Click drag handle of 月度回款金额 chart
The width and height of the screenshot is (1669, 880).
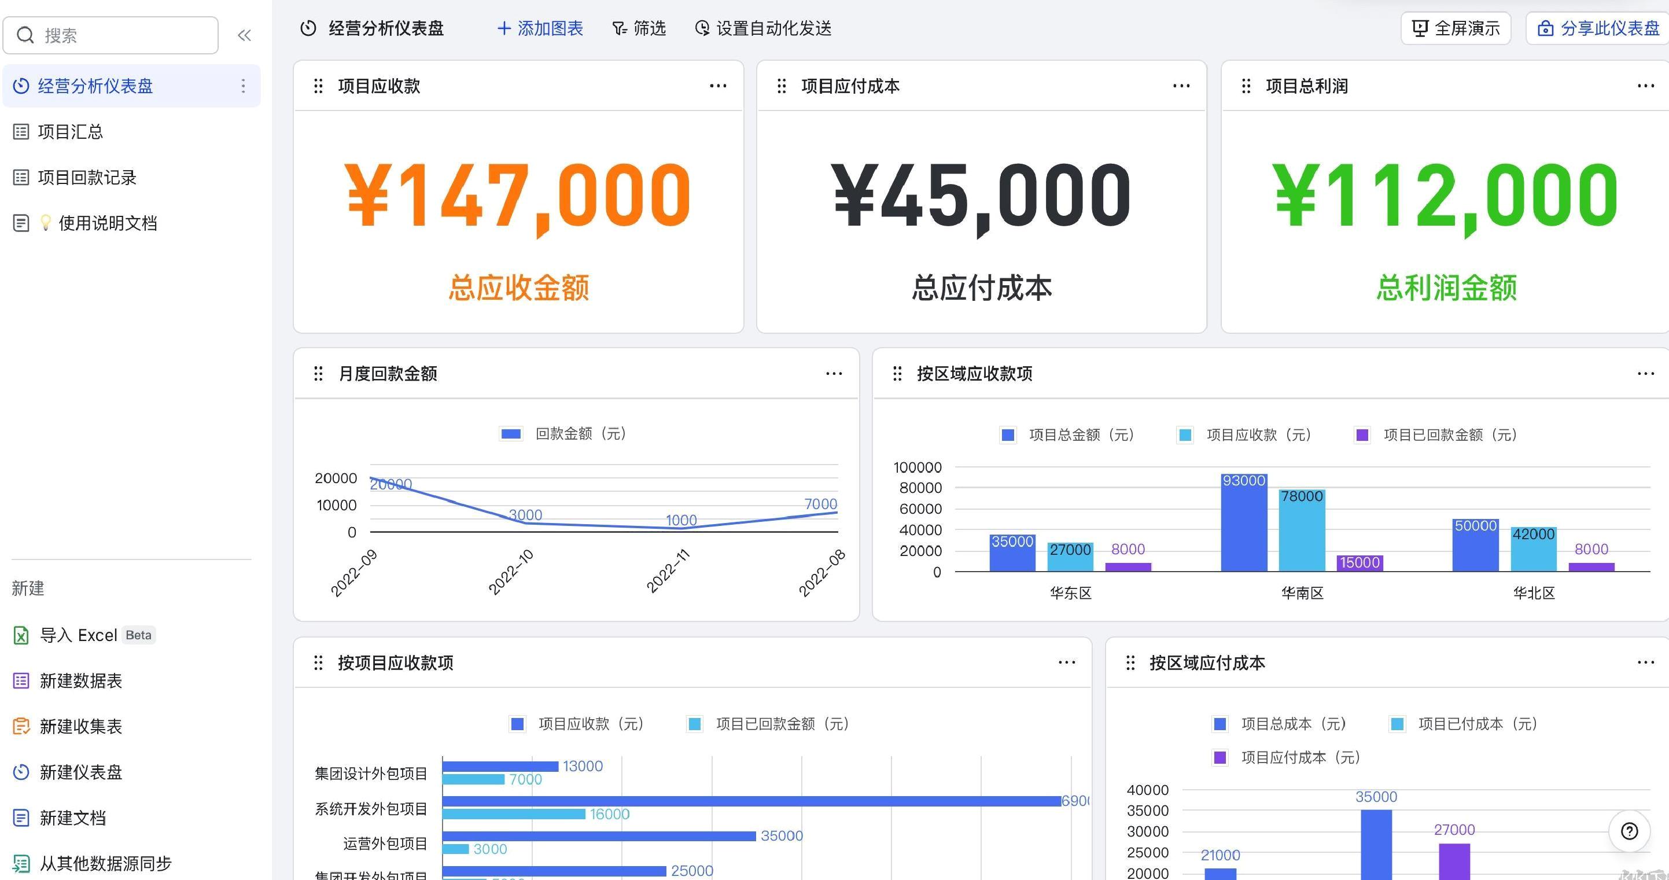318,373
